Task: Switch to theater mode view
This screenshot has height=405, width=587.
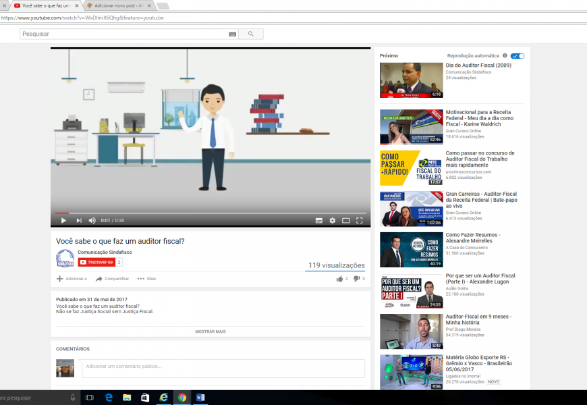Action: (x=346, y=220)
